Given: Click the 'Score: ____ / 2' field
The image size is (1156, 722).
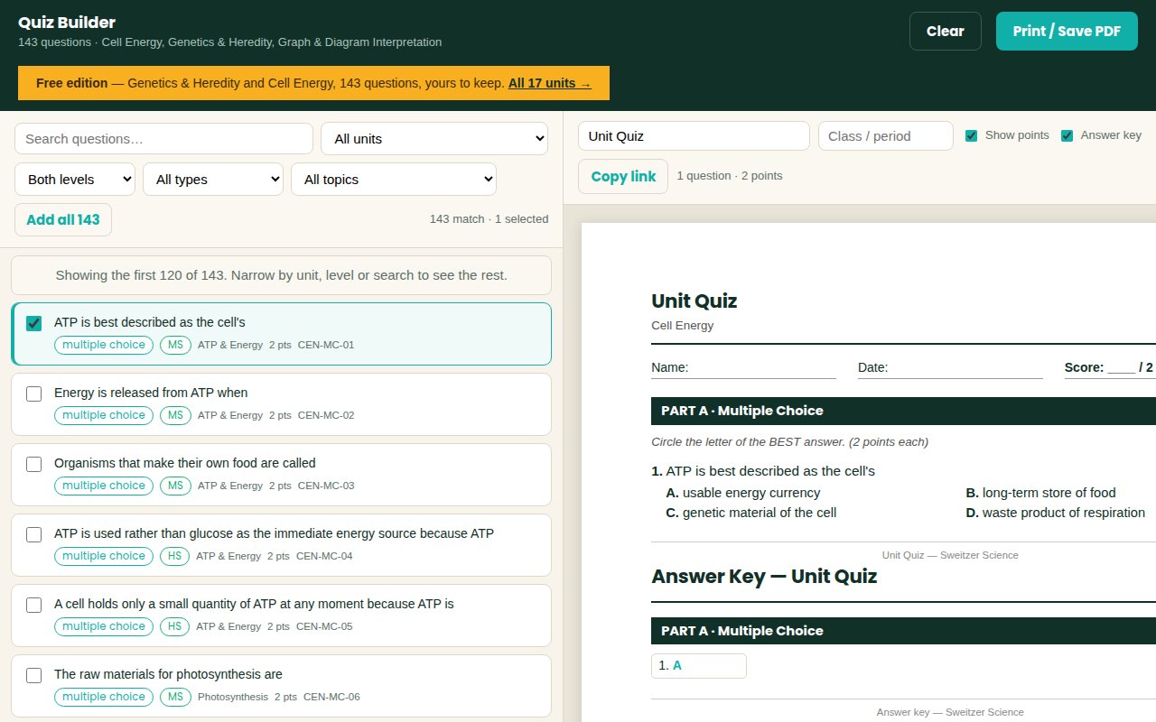Looking at the screenshot, I should coord(1109,367).
